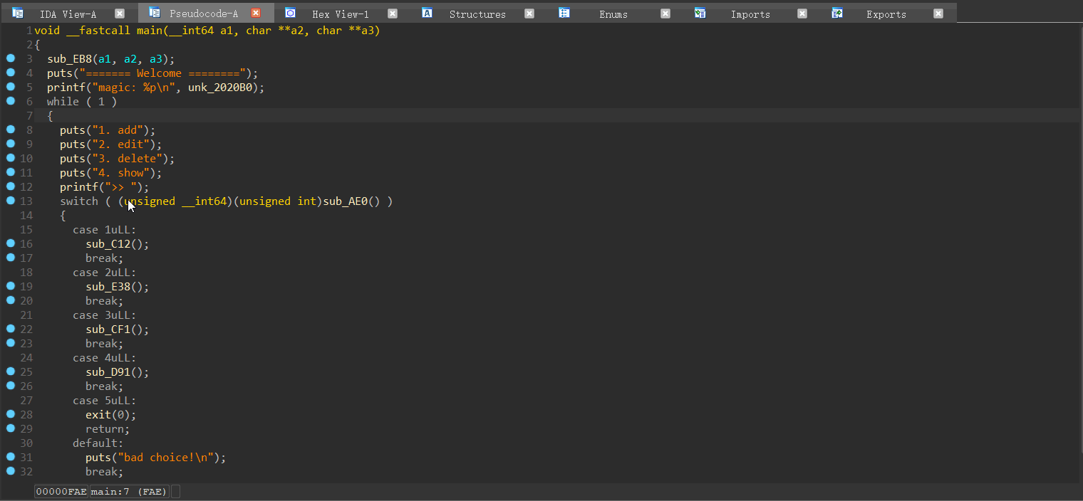This screenshot has height=501, width=1083.
Task: Switch to the Enums tab
Action: click(x=613, y=14)
